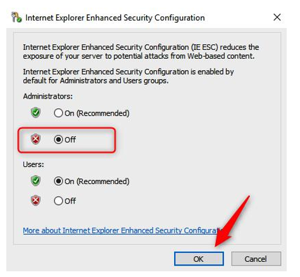The width and height of the screenshot is (300, 277).
Task: Open the More about Internet Explorer Enhanced Security link
Action: point(122,230)
